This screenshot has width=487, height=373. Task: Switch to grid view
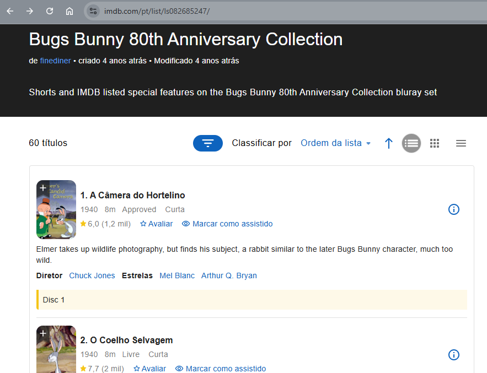pos(435,143)
